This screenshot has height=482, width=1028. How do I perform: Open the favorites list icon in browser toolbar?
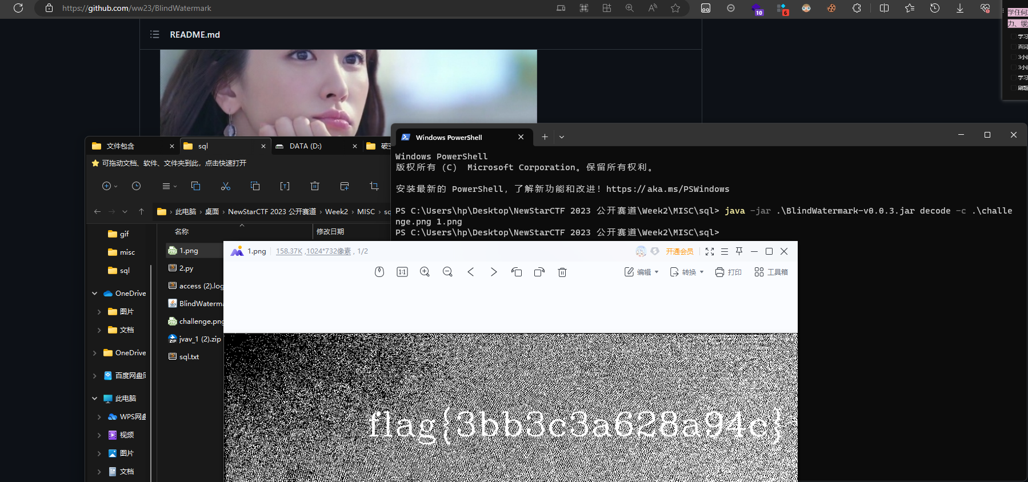910,8
